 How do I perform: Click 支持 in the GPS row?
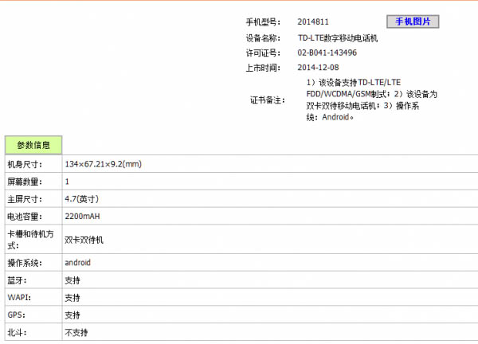pos(72,315)
